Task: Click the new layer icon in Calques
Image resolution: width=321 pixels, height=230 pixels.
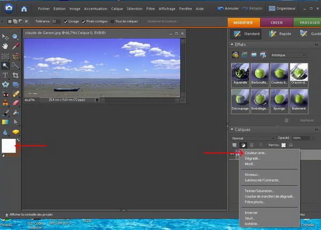Action: [234, 145]
